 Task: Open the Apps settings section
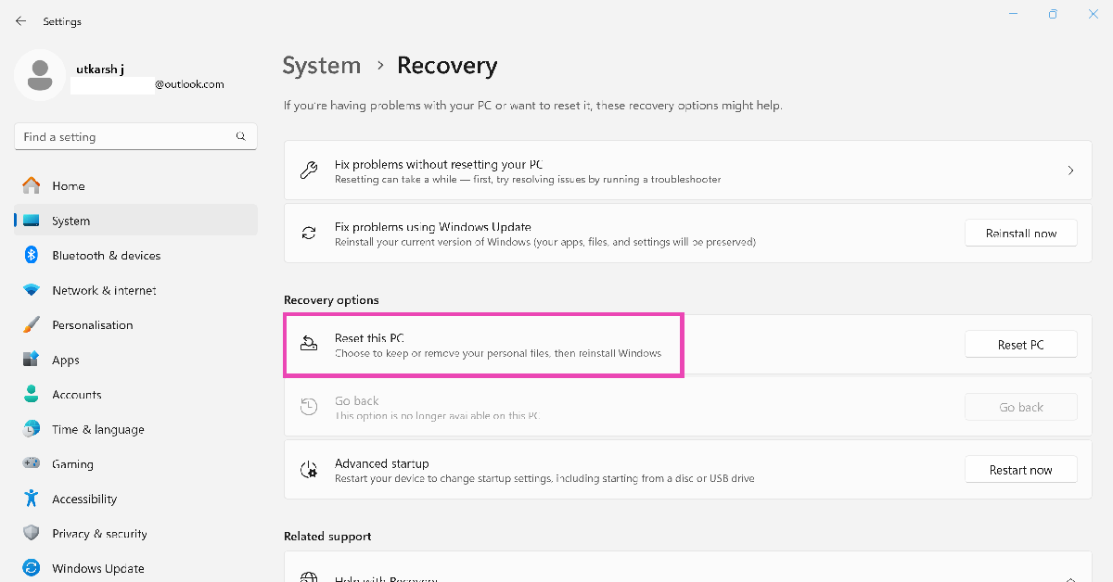tap(65, 361)
